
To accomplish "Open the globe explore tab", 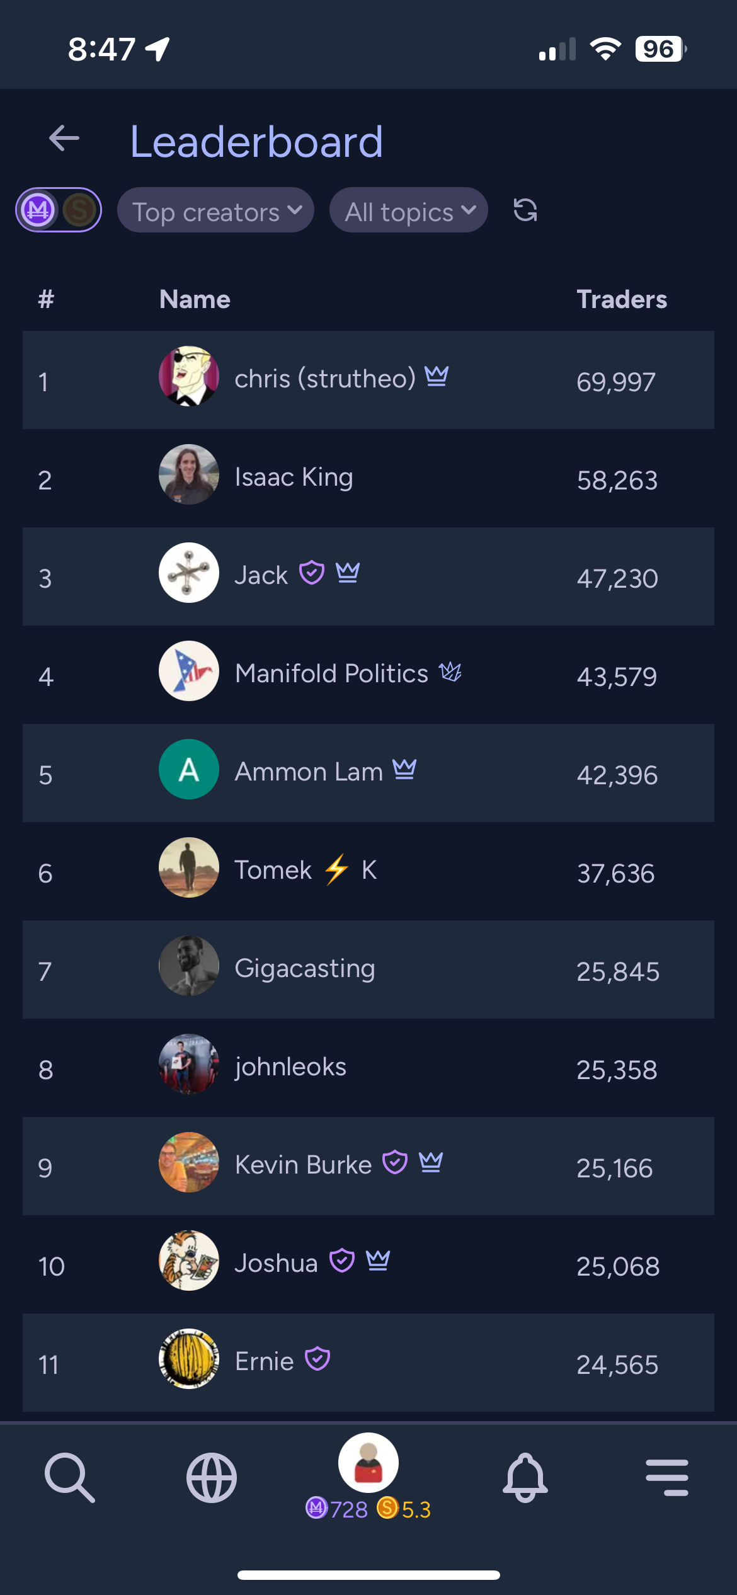I will coord(212,1477).
